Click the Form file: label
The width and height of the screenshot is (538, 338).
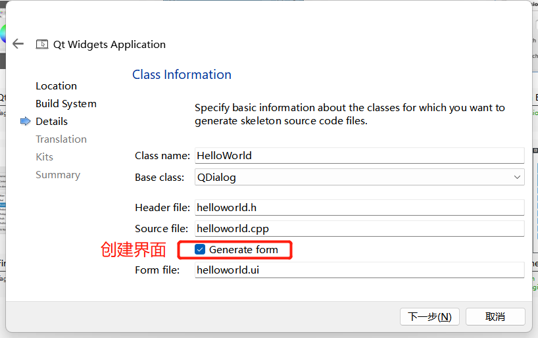[x=157, y=270]
